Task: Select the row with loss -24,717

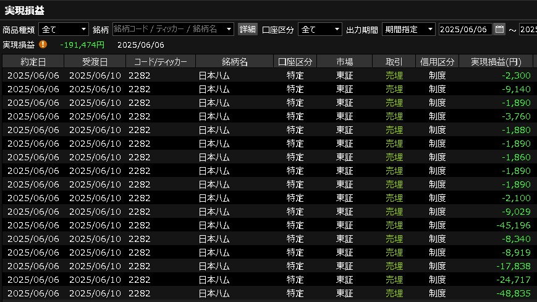Action: coord(268,280)
